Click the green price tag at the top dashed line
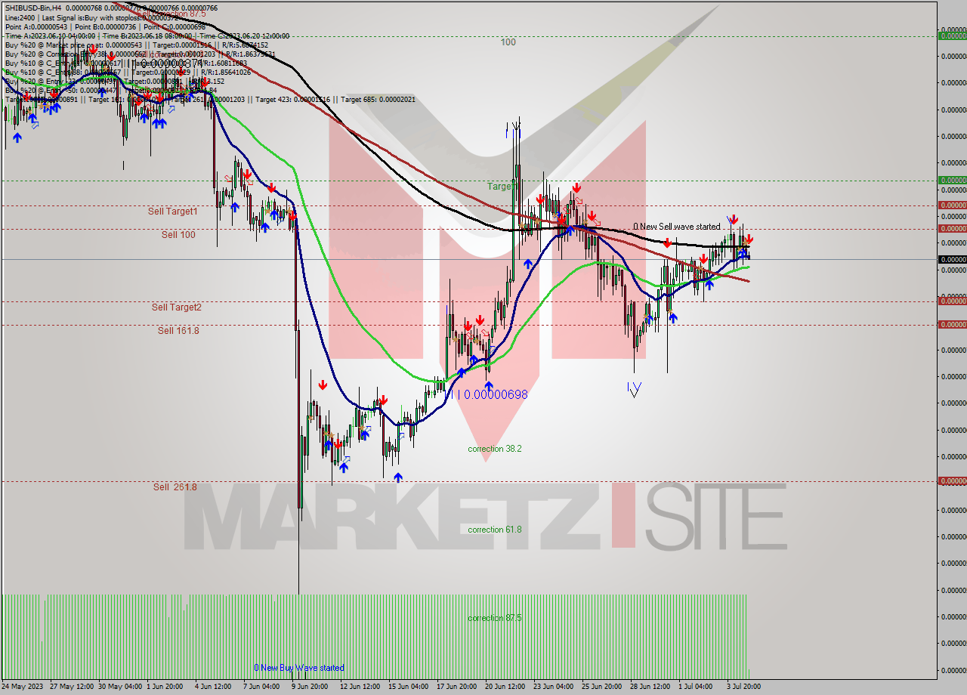Screen dimensions: 967x695 tap(952, 36)
